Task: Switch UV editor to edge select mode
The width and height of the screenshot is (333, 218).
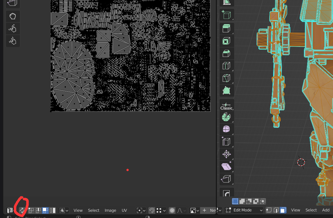Action: pyautogui.click(x=38, y=210)
